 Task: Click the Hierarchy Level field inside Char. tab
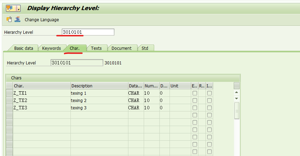coord(77,63)
